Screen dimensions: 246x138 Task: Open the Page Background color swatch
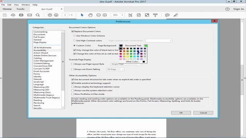pos(121,46)
